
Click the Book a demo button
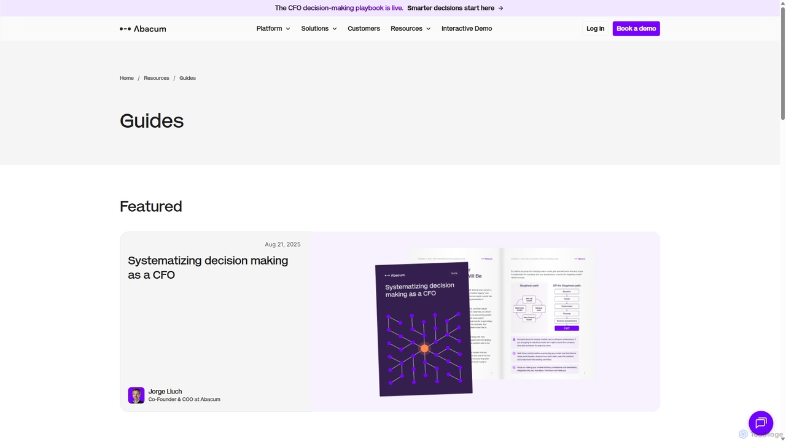(636, 29)
